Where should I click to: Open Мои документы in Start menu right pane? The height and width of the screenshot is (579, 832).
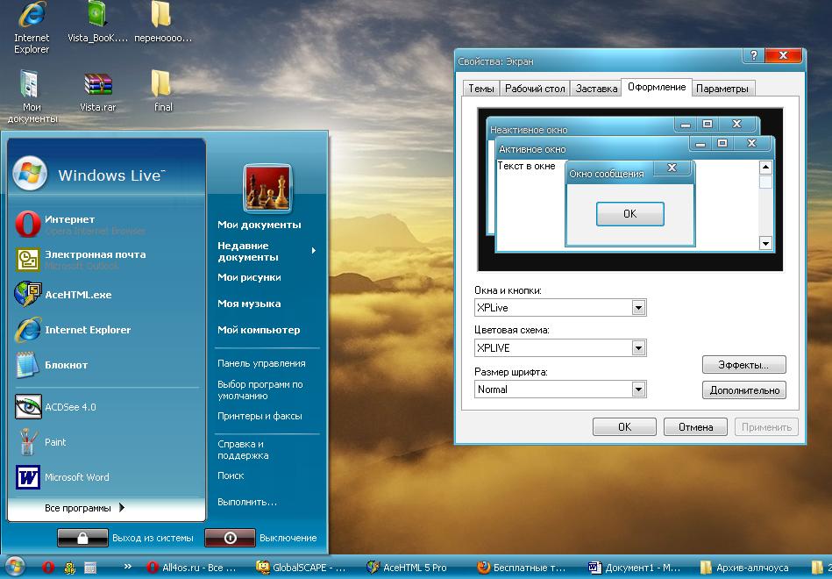click(259, 225)
